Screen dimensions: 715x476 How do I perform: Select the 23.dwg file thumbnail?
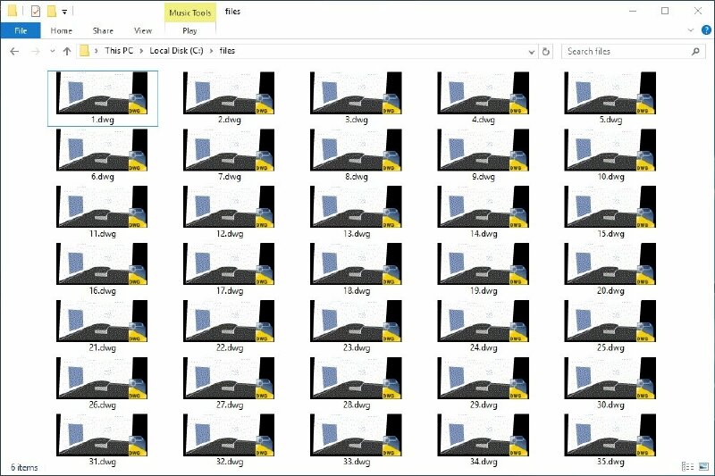pyautogui.click(x=356, y=321)
